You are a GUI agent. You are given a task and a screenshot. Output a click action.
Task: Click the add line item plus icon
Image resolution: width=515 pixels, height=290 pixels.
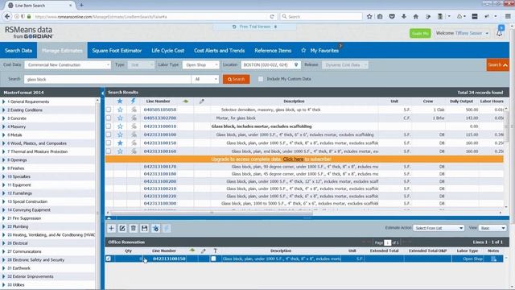tap(111, 228)
